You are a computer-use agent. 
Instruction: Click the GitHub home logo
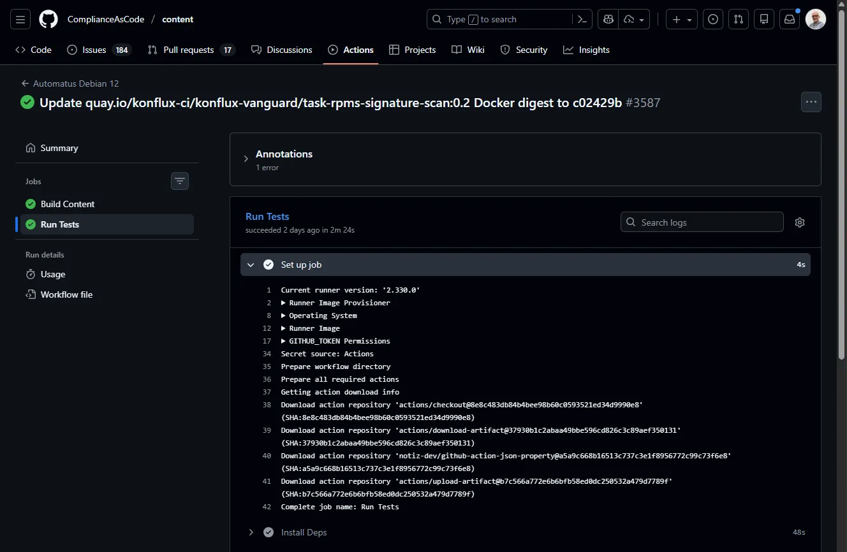[48, 19]
